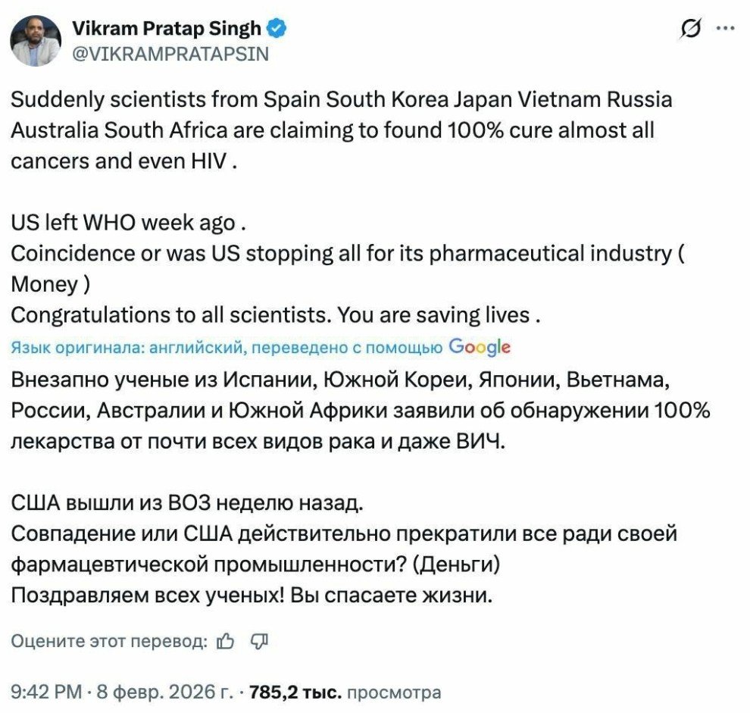Click the 'просмотра' views label
Image resolution: width=750 pixels, height=713 pixels.
(394, 692)
